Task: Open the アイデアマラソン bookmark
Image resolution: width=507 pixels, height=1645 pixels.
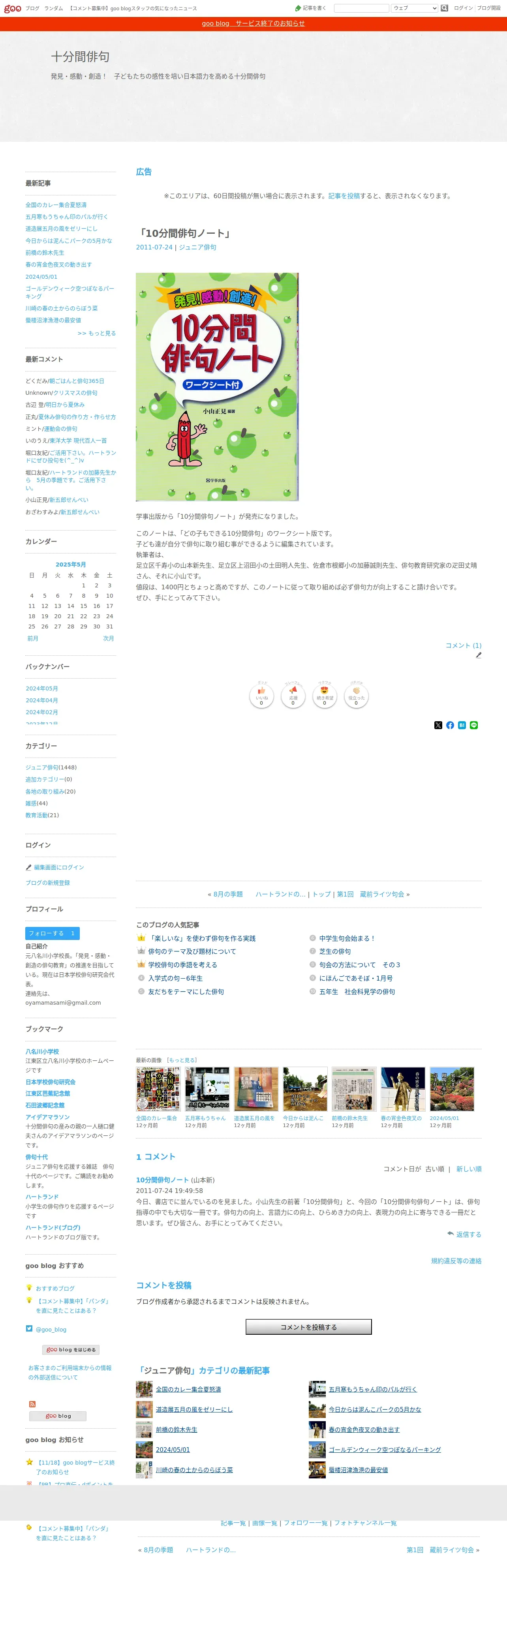Action: click(47, 1117)
